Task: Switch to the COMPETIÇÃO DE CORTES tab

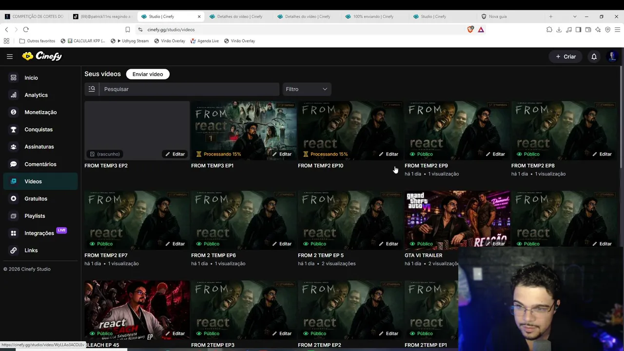Action: pyautogui.click(x=34, y=17)
